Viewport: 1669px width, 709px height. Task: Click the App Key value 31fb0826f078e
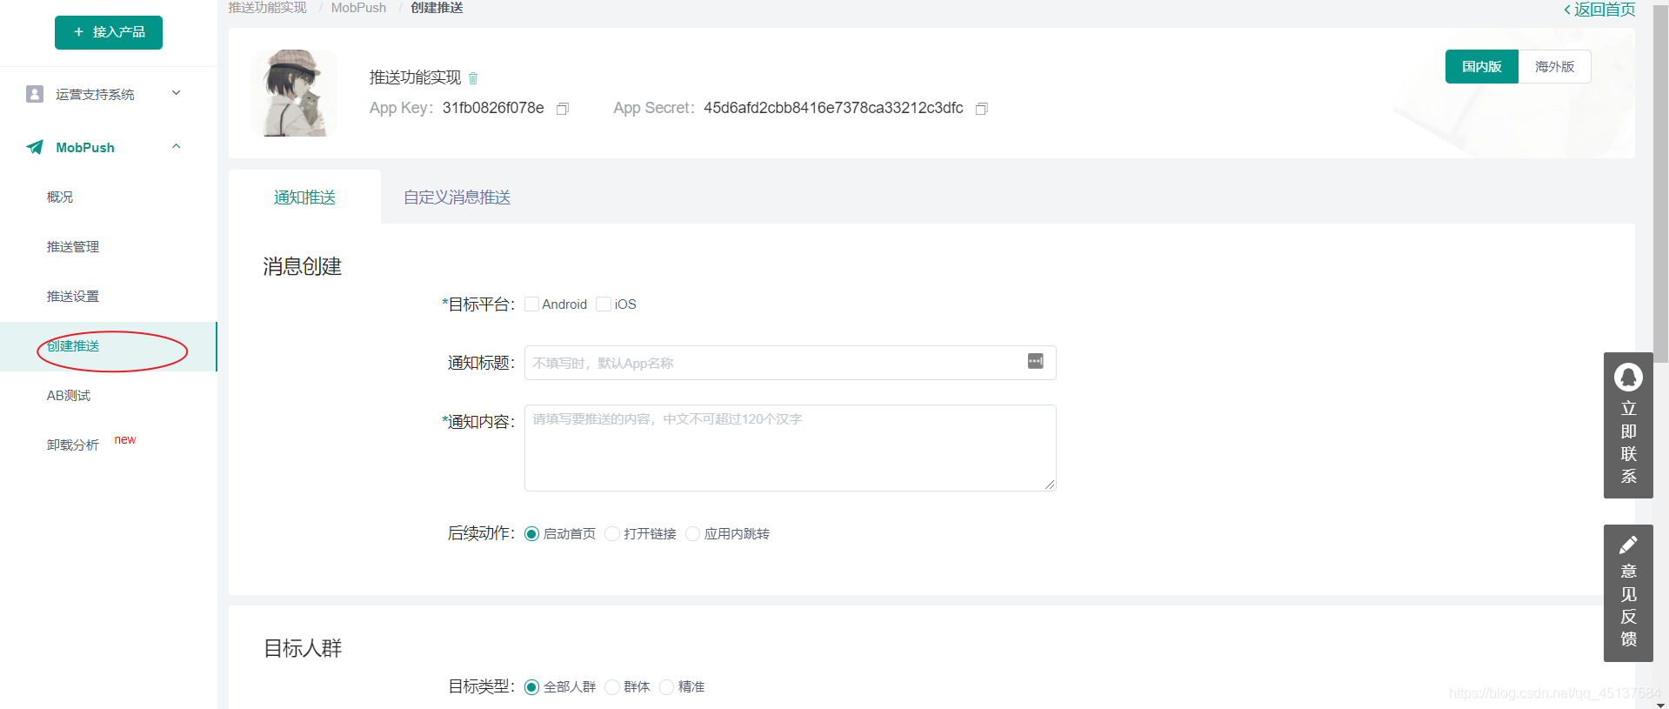coord(493,108)
